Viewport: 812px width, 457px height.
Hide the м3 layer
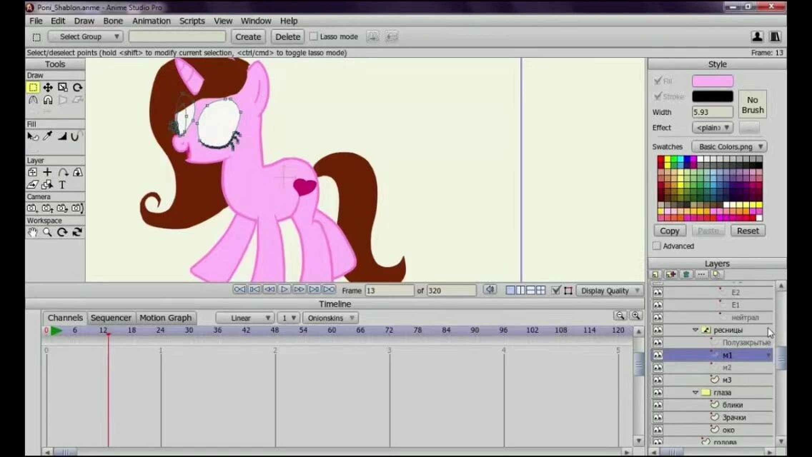point(658,380)
